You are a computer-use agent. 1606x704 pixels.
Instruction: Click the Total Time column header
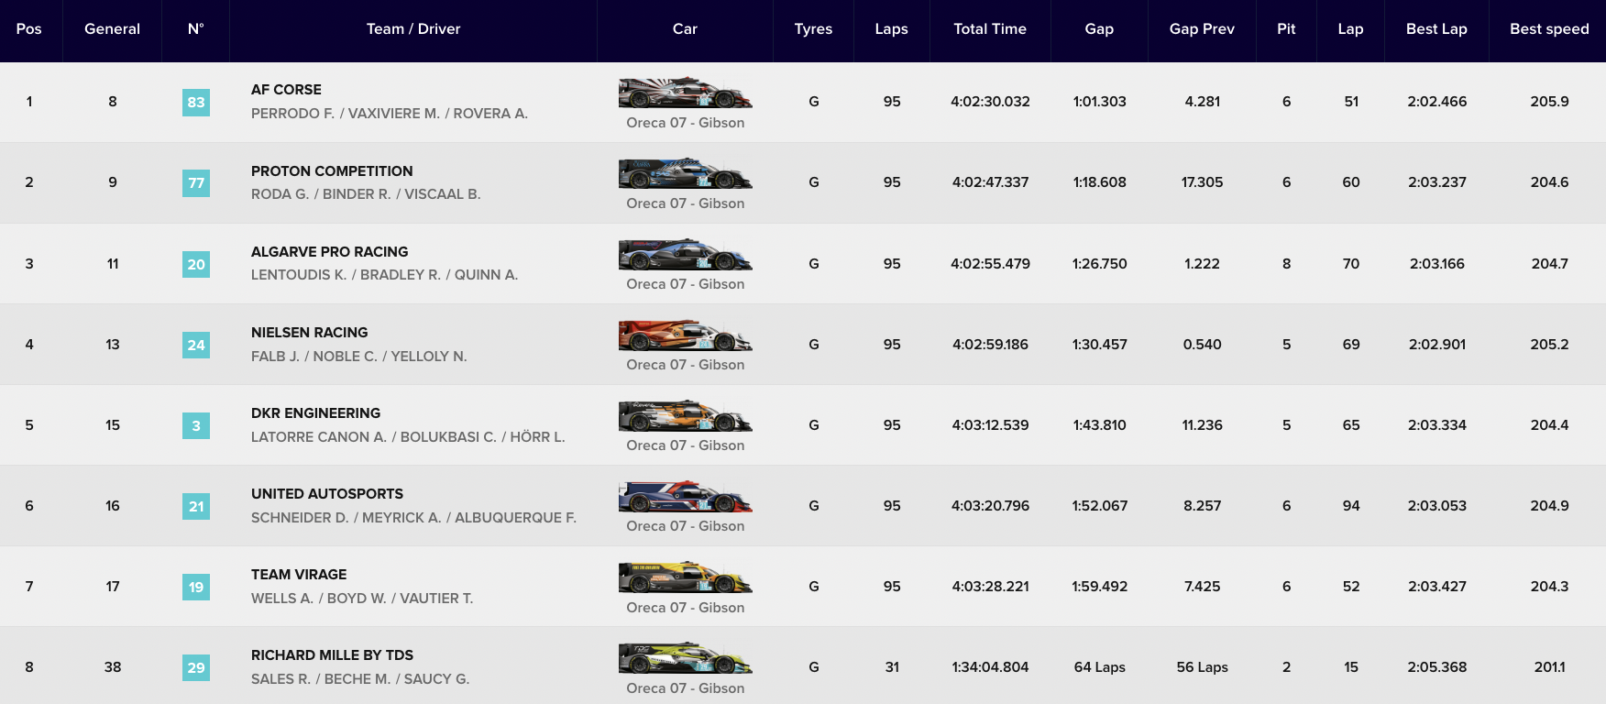pos(990,29)
